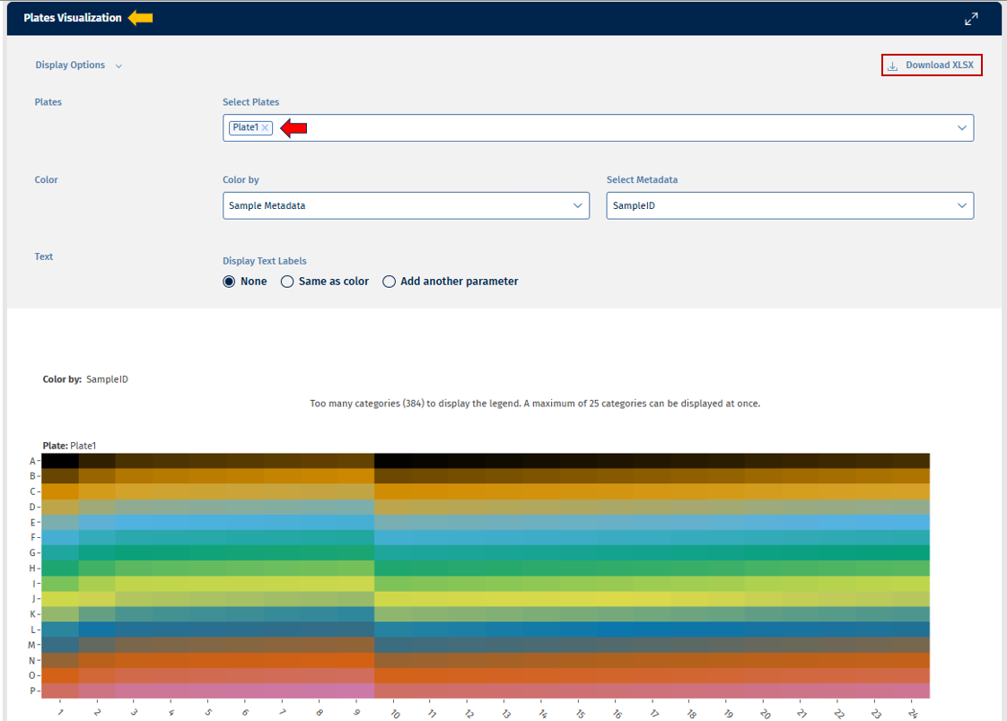Choose Add another parameter radio option
The height and width of the screenshot is (721, 1007).
(x=390, y=282)
